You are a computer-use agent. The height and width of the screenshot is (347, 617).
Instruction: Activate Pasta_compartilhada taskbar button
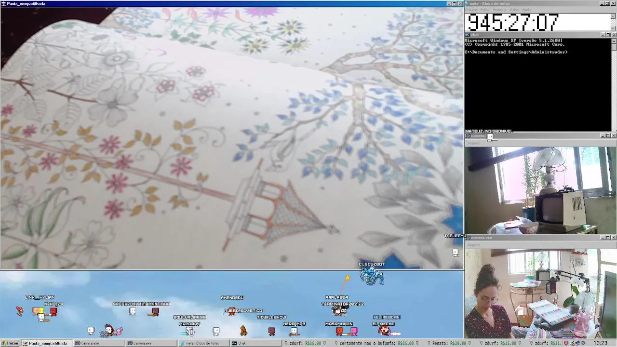pyautogui.click(x=46, y=343)
